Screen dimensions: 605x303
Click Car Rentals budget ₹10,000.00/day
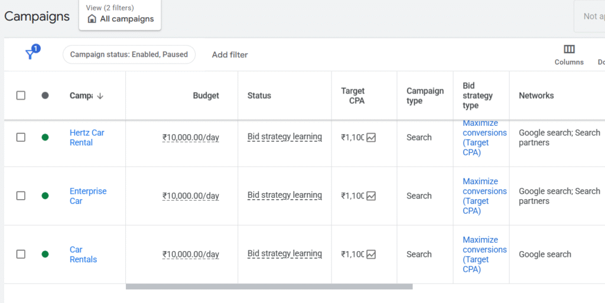191,255
